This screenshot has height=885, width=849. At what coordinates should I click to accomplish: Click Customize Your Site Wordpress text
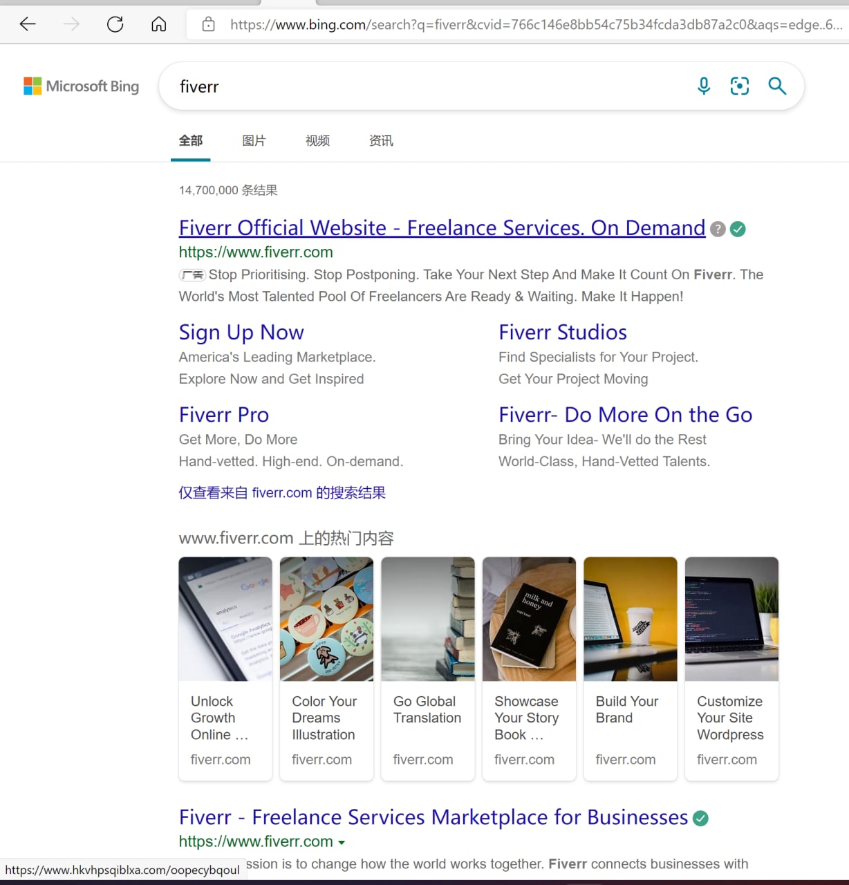coord(730,718)
